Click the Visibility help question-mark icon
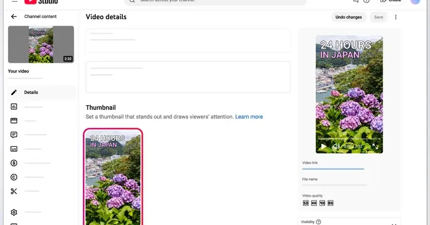 click(x=318, y=222)
